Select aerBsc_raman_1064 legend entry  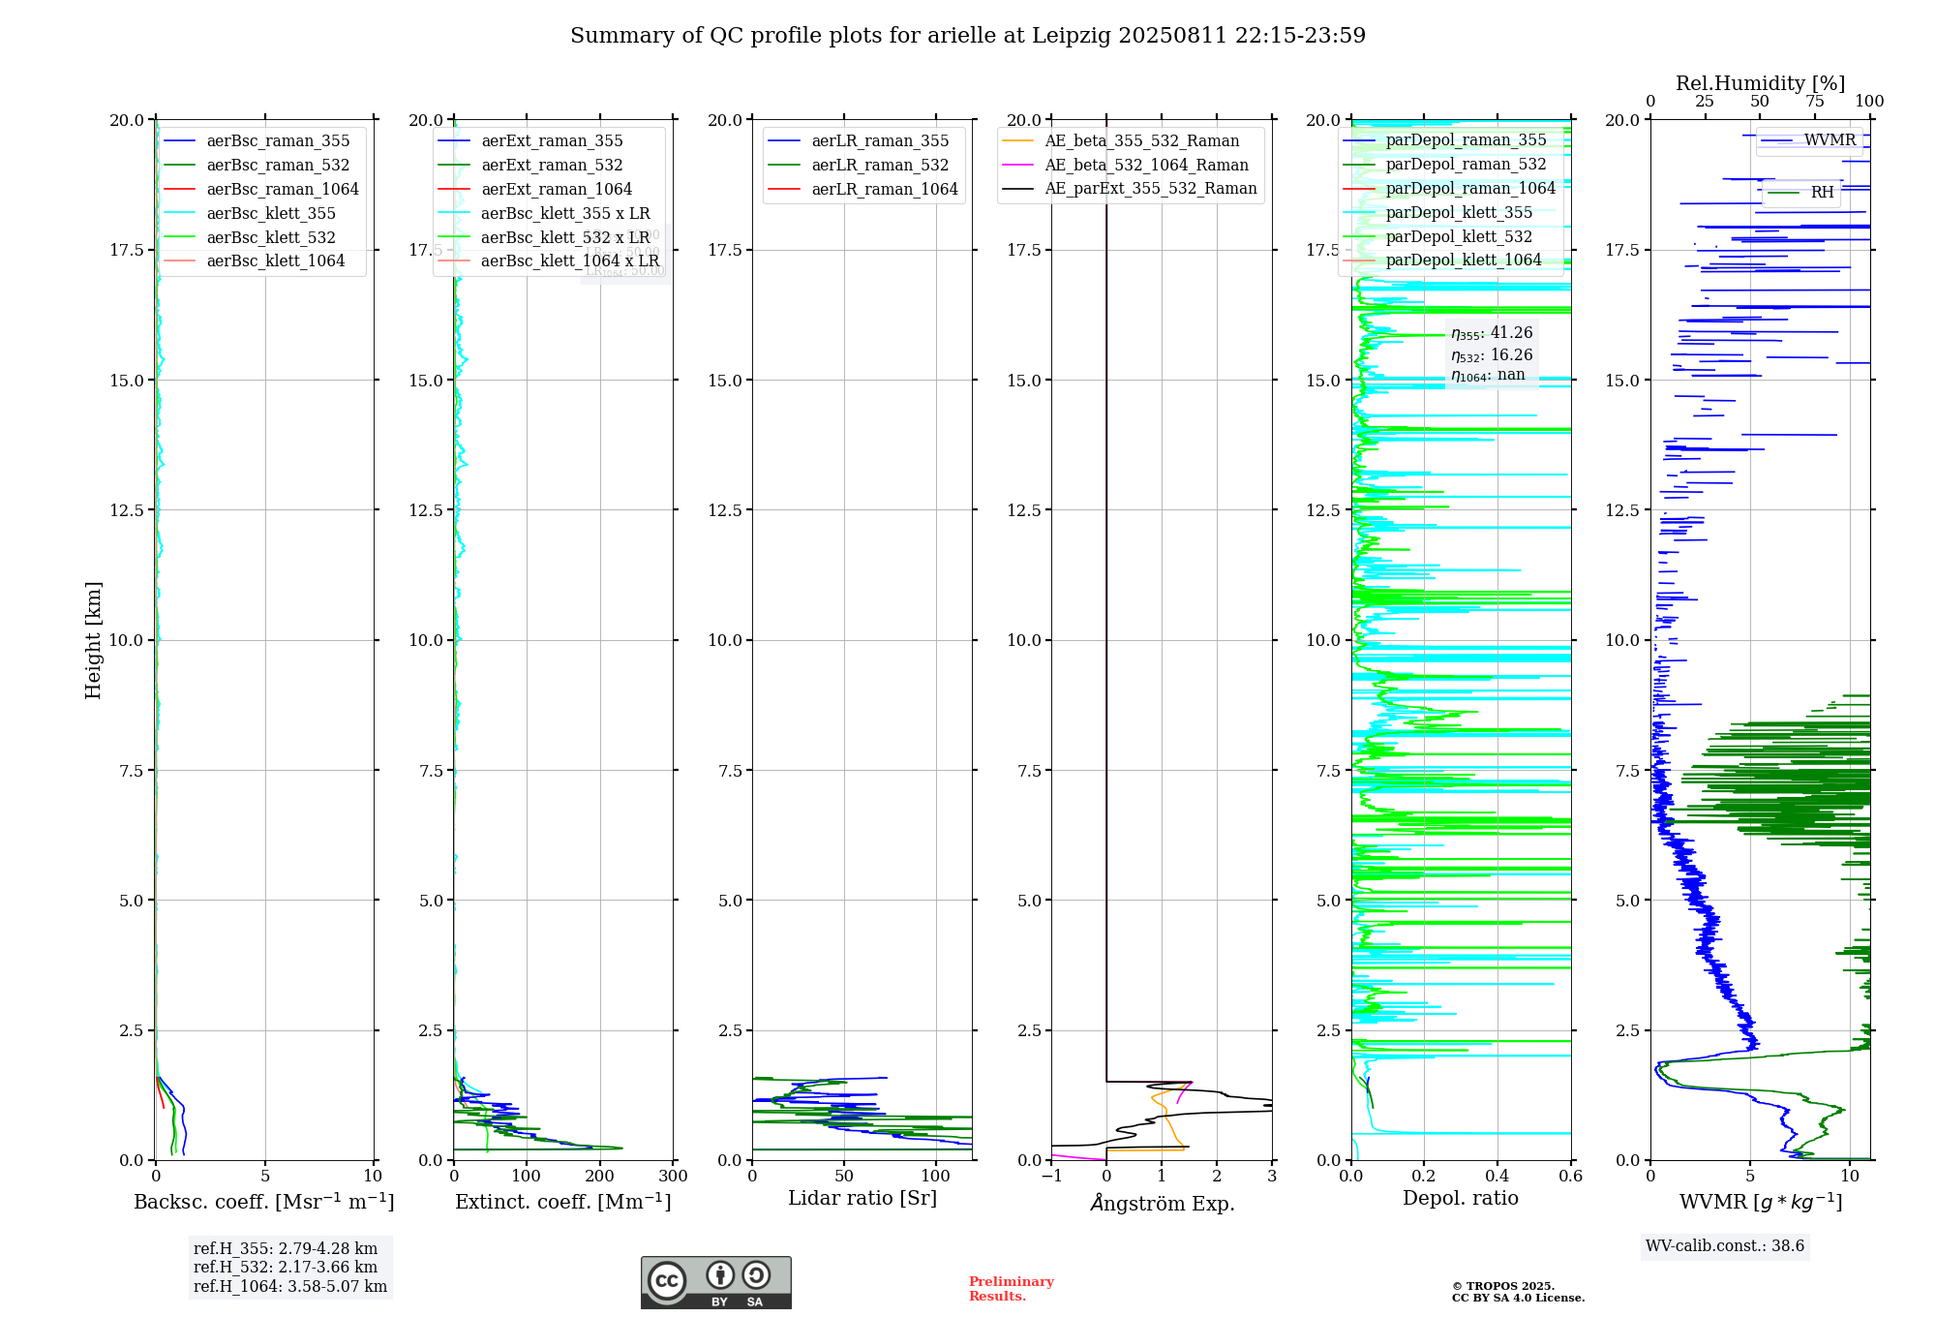pos(261,190)
